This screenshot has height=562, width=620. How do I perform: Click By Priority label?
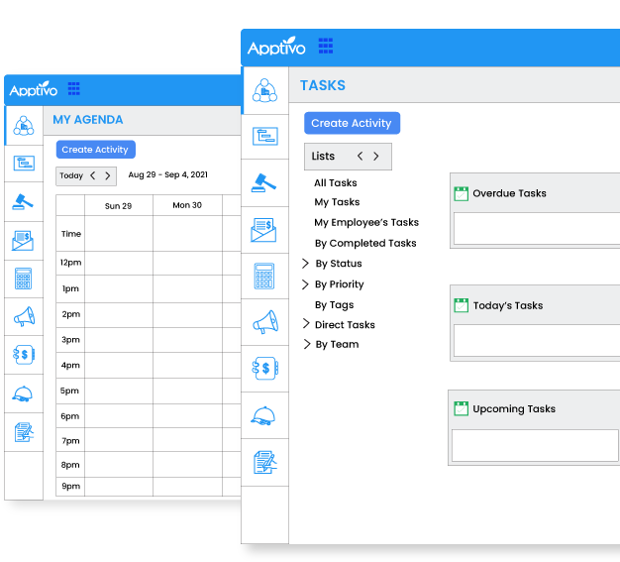[x=340, y=284]
